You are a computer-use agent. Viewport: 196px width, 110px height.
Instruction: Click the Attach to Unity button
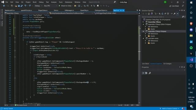[66, 6]
